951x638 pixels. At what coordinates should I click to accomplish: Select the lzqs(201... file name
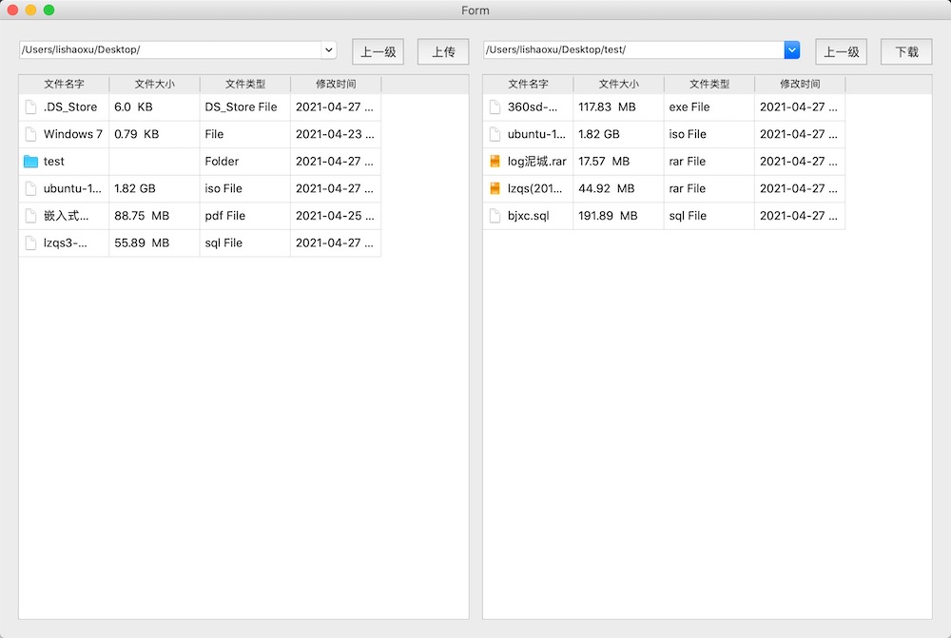pos(534,188)
